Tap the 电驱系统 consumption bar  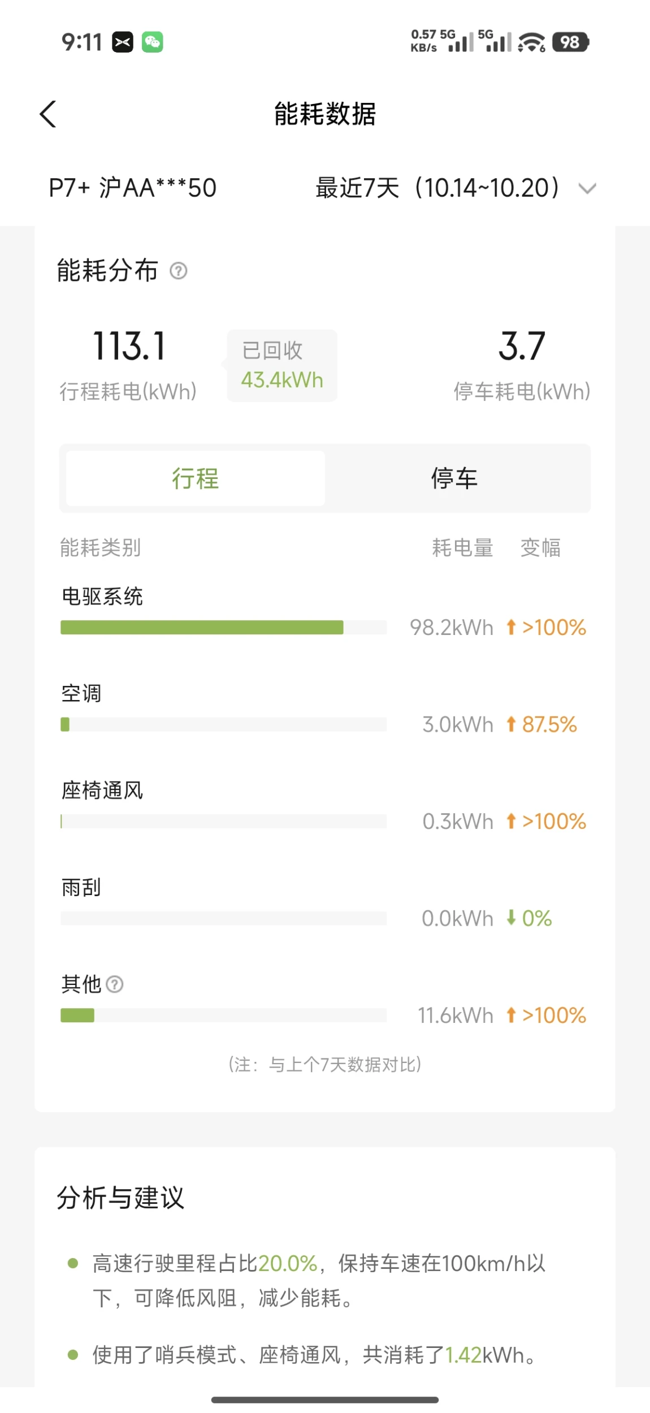pos(202,628)
